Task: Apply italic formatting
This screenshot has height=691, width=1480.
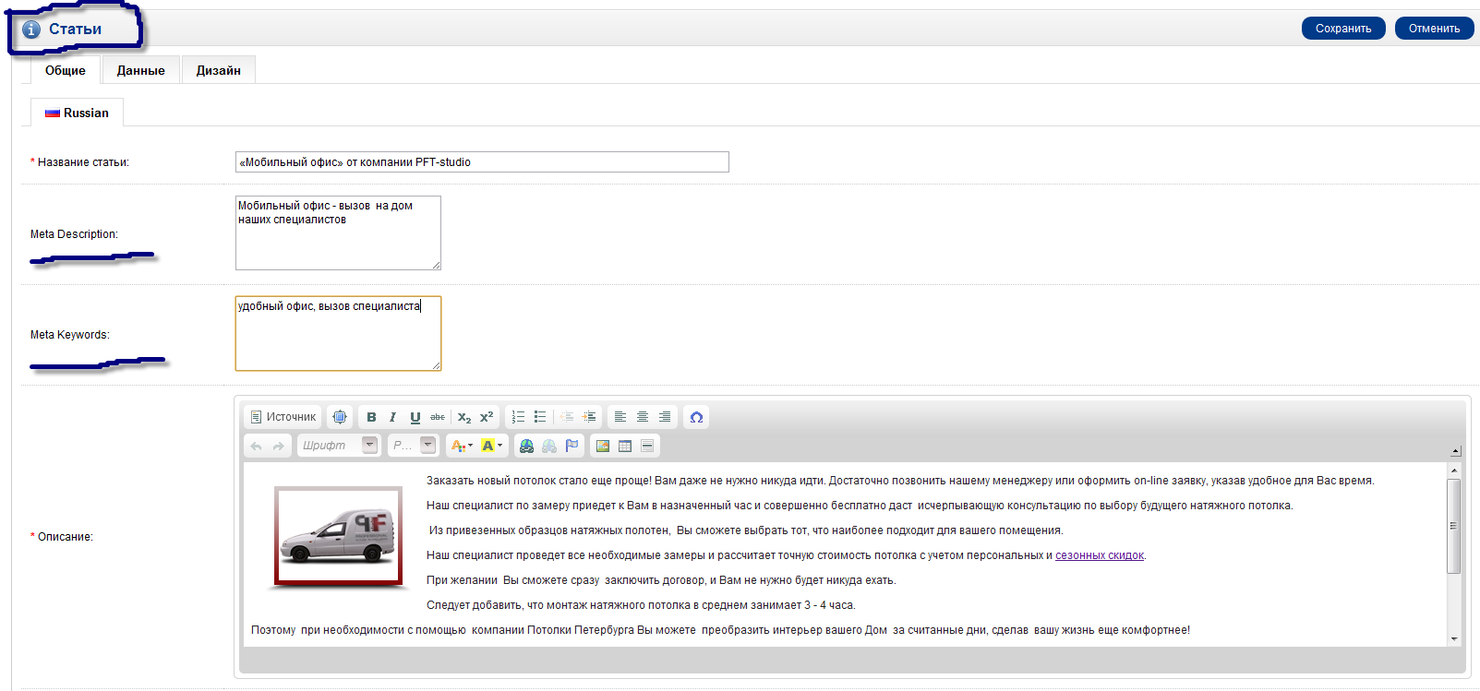Action: point(393,417)
